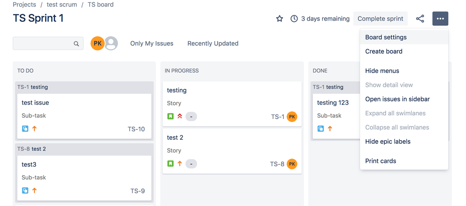Click Expand all swimlanes item

point(404,113)
